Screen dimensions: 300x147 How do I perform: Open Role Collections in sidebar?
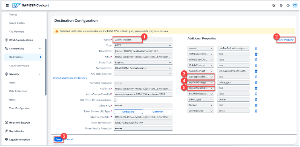tap(18, 91)
